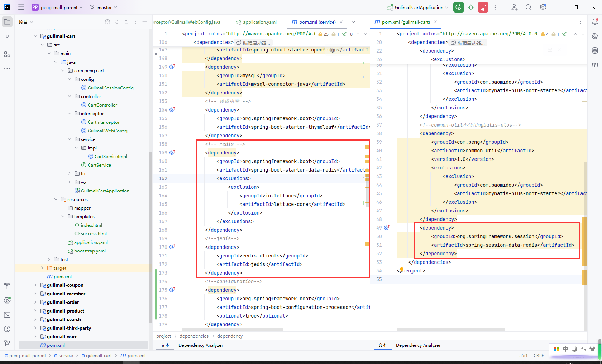Expand the test folder
The height and width of the screenshot is (364, 602).
(x=49, y=259)
